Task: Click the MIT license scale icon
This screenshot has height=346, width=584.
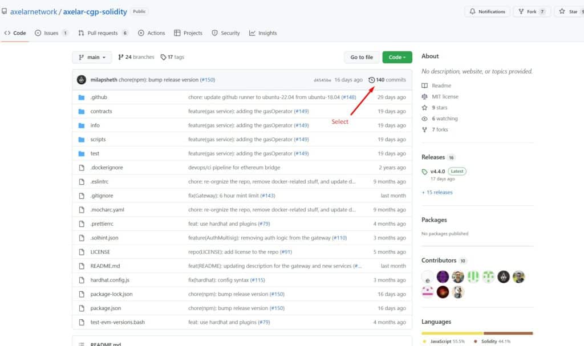Action: click(x=424, y=96)
